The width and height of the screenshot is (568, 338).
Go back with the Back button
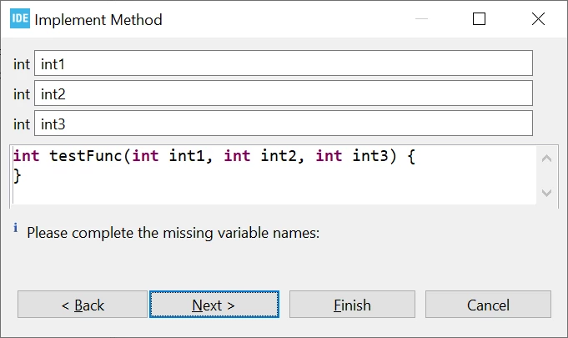83,305
